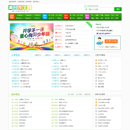Open the red 高中作文 category icon
Screen dimensions: 130x130
66,17
